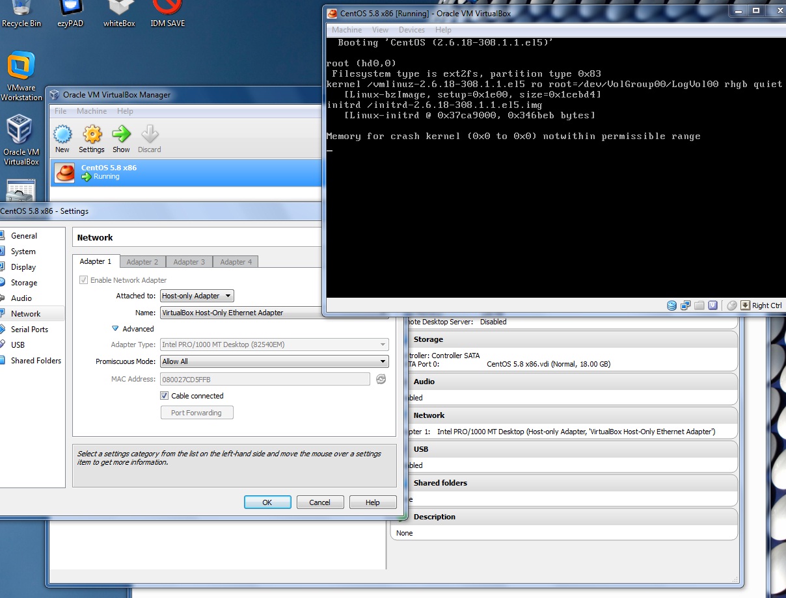Click the Port Forwarding button

click(x=197, y=413)
